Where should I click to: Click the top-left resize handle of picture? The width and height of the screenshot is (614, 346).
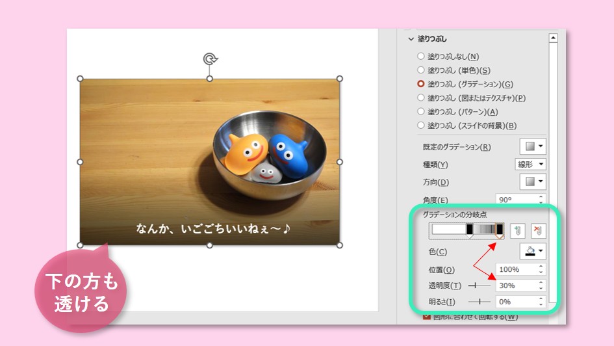(81, 79)
